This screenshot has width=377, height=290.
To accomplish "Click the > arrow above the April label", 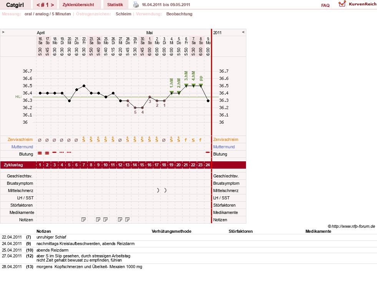I will pos(3,32).
